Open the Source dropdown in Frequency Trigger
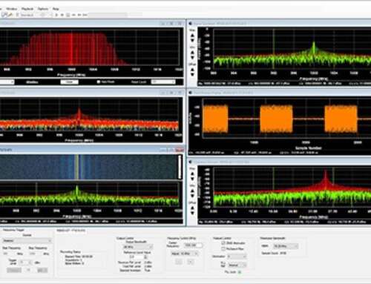 27,240
